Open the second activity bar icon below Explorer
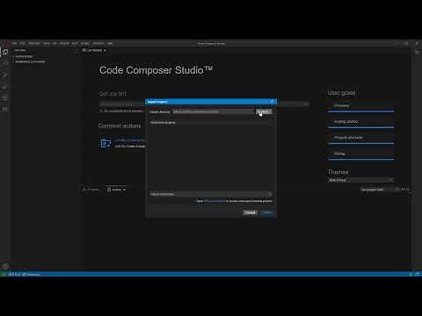 click(x=5, y=63)
